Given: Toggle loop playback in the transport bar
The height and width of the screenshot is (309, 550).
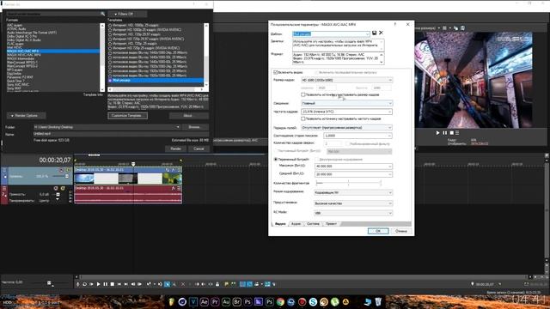Looking at the screenshot, I should point(84,284).
